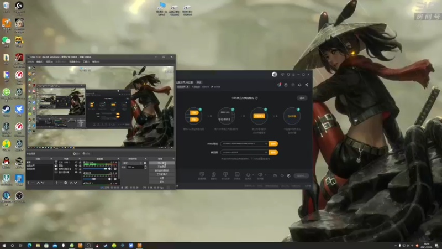
Task: Pop out the controls dock
Action: [173, 159]
